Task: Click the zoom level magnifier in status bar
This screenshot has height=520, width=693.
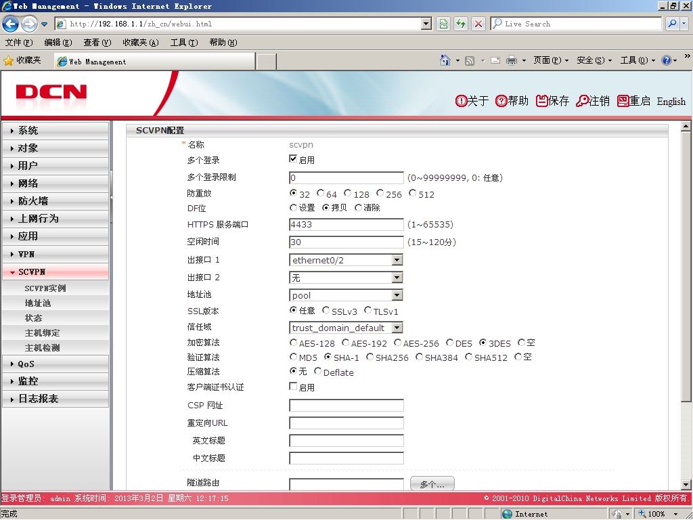Action: (x=643, y=514)
